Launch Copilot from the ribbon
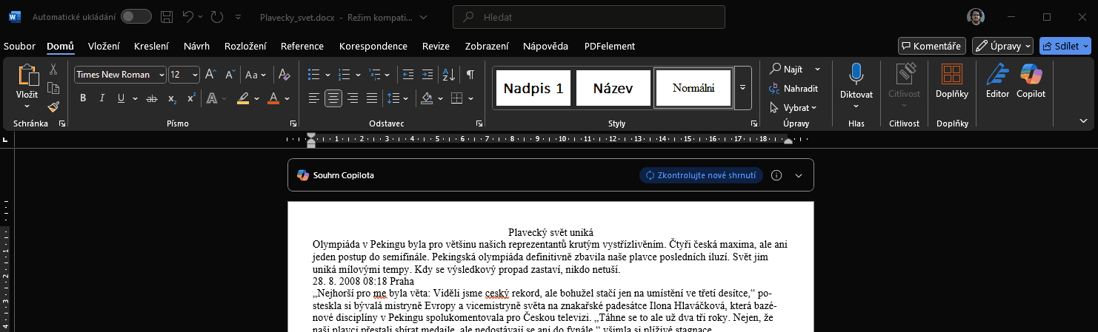This screenshot has width=1098, height=332. pos(1031,75)
